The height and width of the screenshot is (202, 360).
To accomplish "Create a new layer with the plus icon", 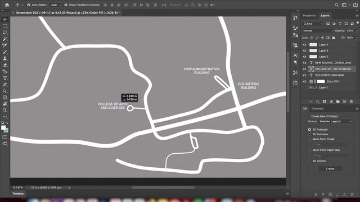I will coord(345,101).
